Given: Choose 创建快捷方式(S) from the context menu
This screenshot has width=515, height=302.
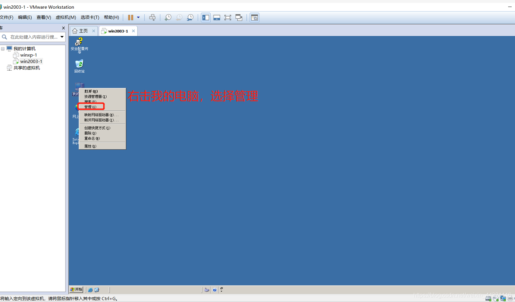Looking at the screenshot, I should (102, 128).
